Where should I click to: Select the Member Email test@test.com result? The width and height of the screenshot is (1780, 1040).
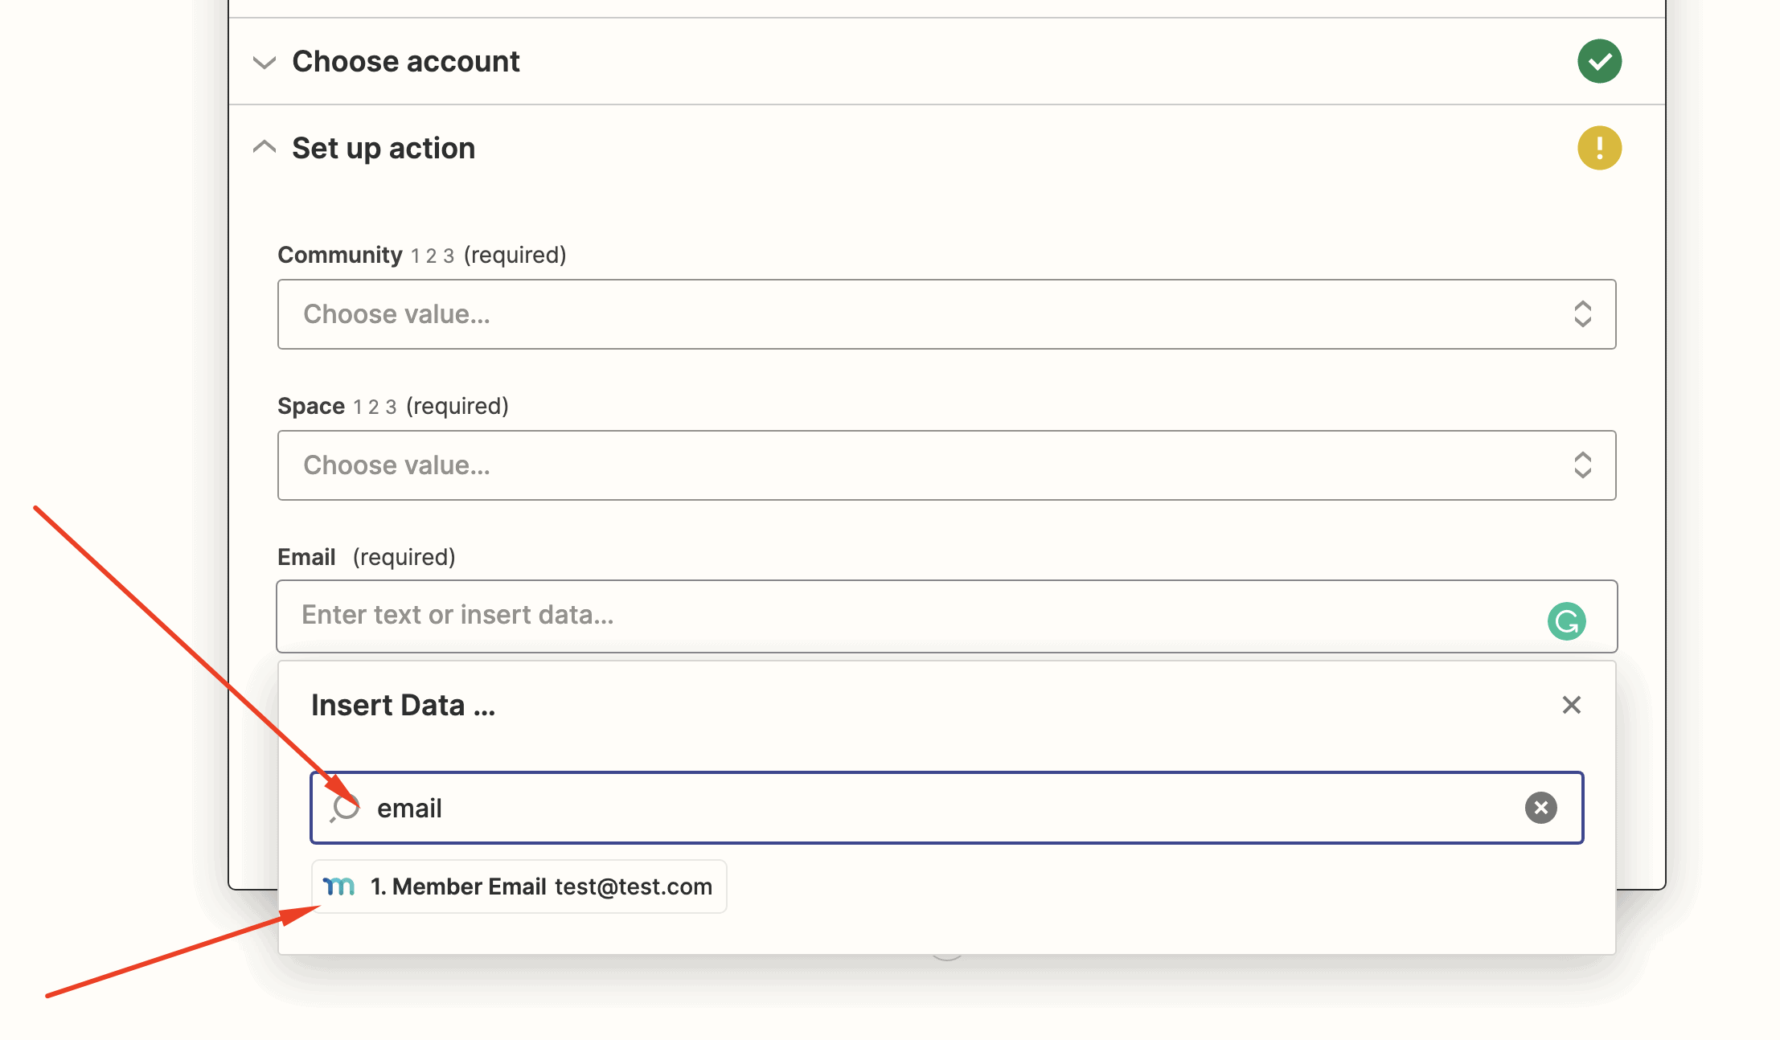(519, 886)
